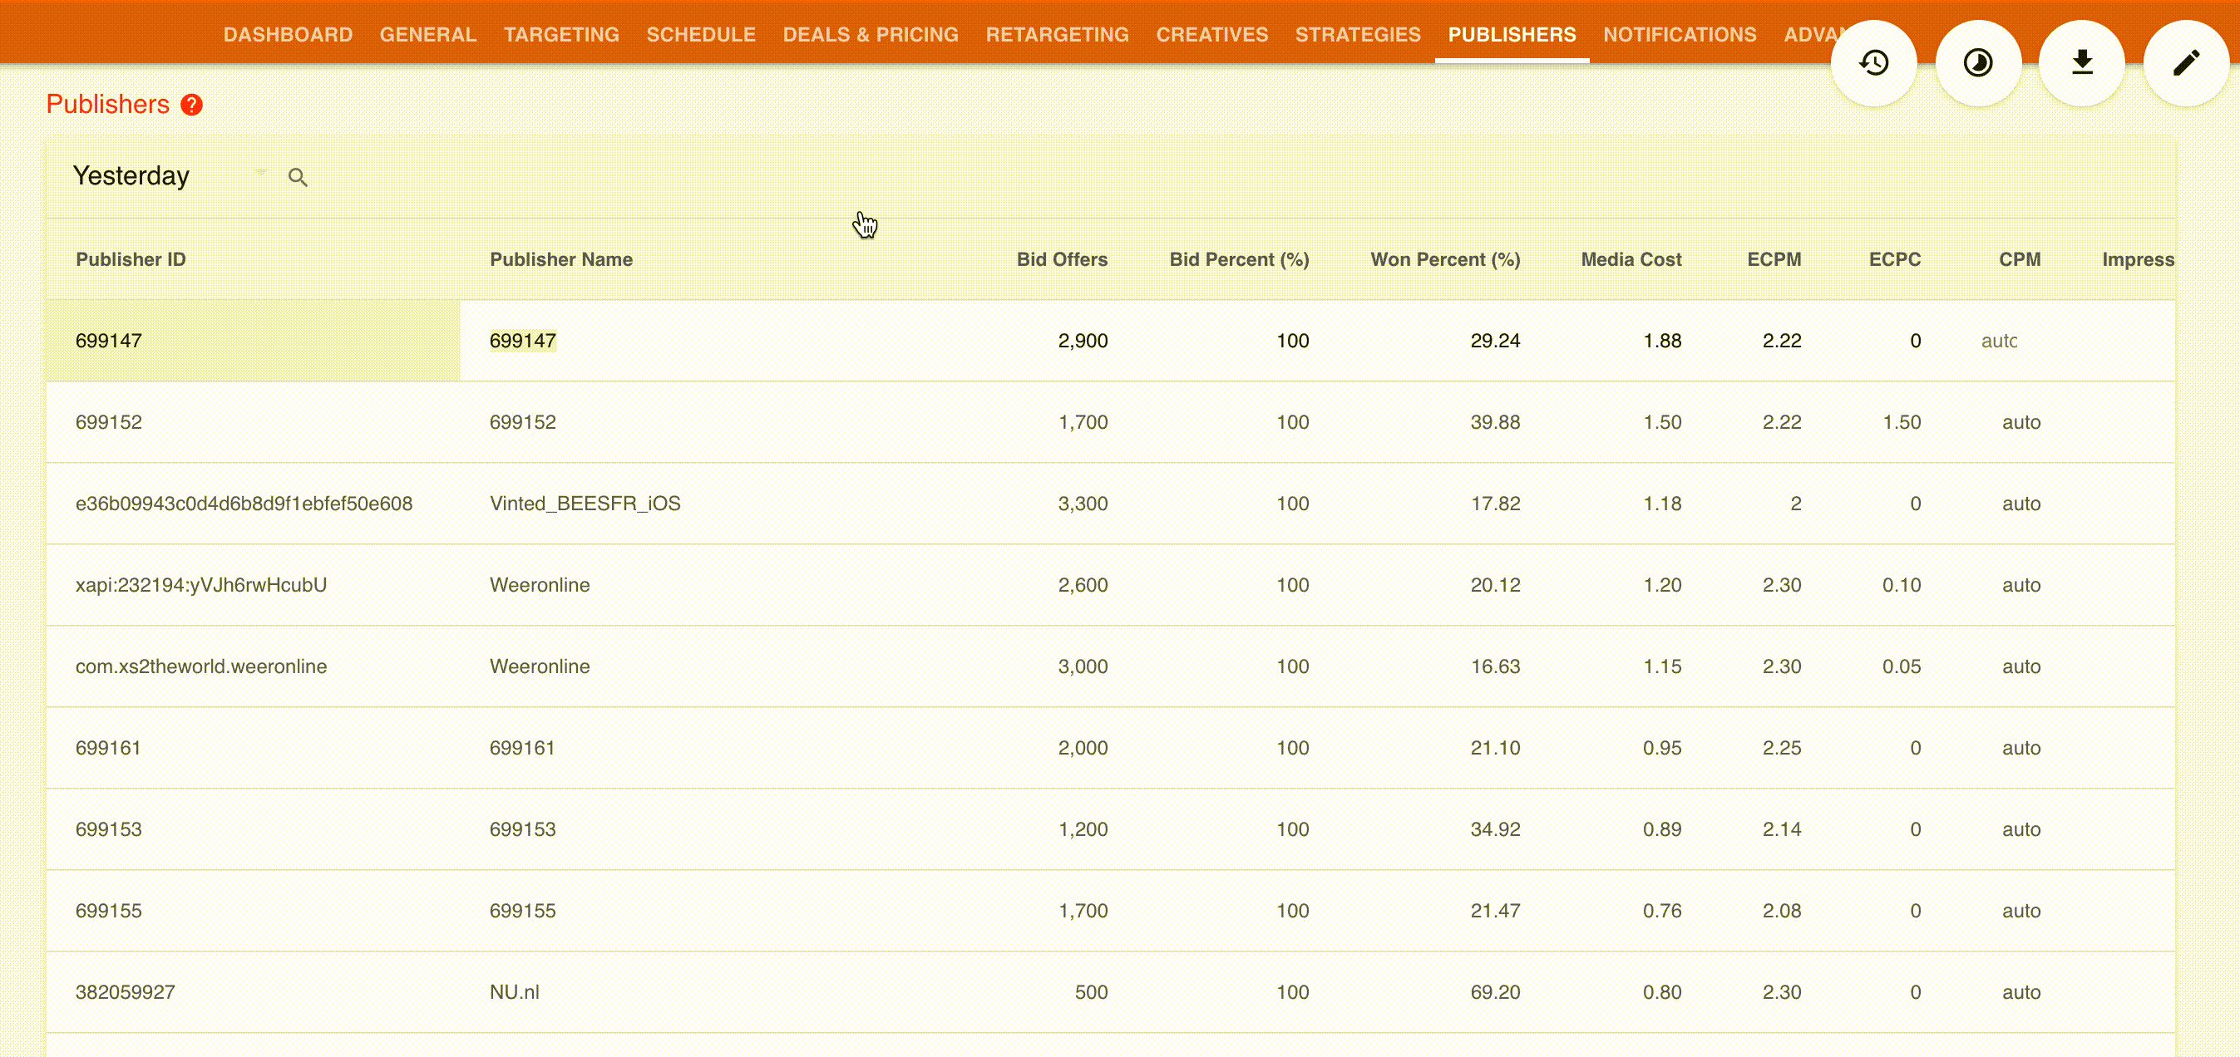Click Publisher Name column header
This screenshot has width=2240, height=1057.
(561, 259)
